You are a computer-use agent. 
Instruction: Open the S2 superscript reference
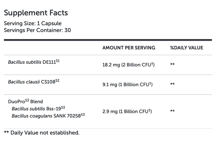point(57,80)
